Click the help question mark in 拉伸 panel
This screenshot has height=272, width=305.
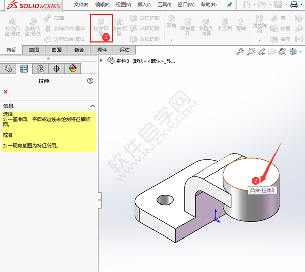tap(90, 81)
